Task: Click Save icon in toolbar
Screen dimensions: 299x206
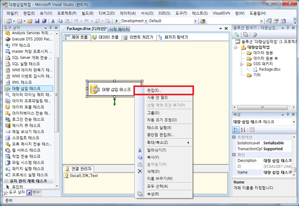Action: 37,21
